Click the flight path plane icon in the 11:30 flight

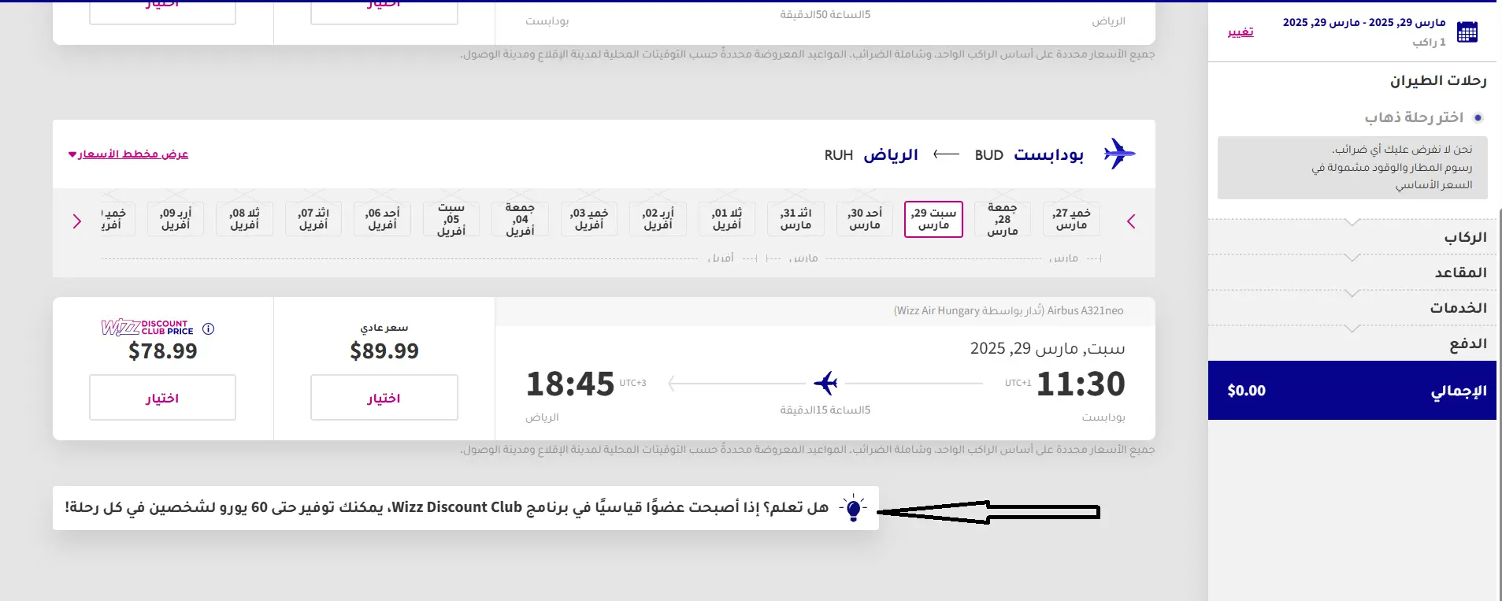(825, 384)
